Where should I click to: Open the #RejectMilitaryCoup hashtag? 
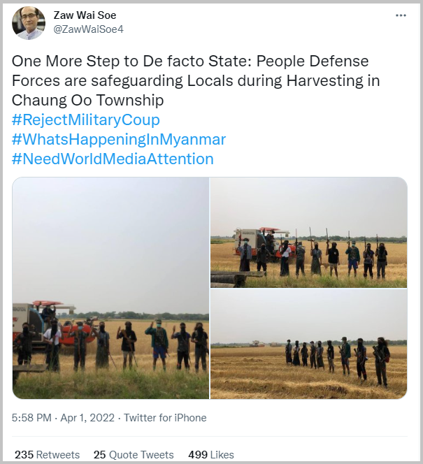click(86, 120)
